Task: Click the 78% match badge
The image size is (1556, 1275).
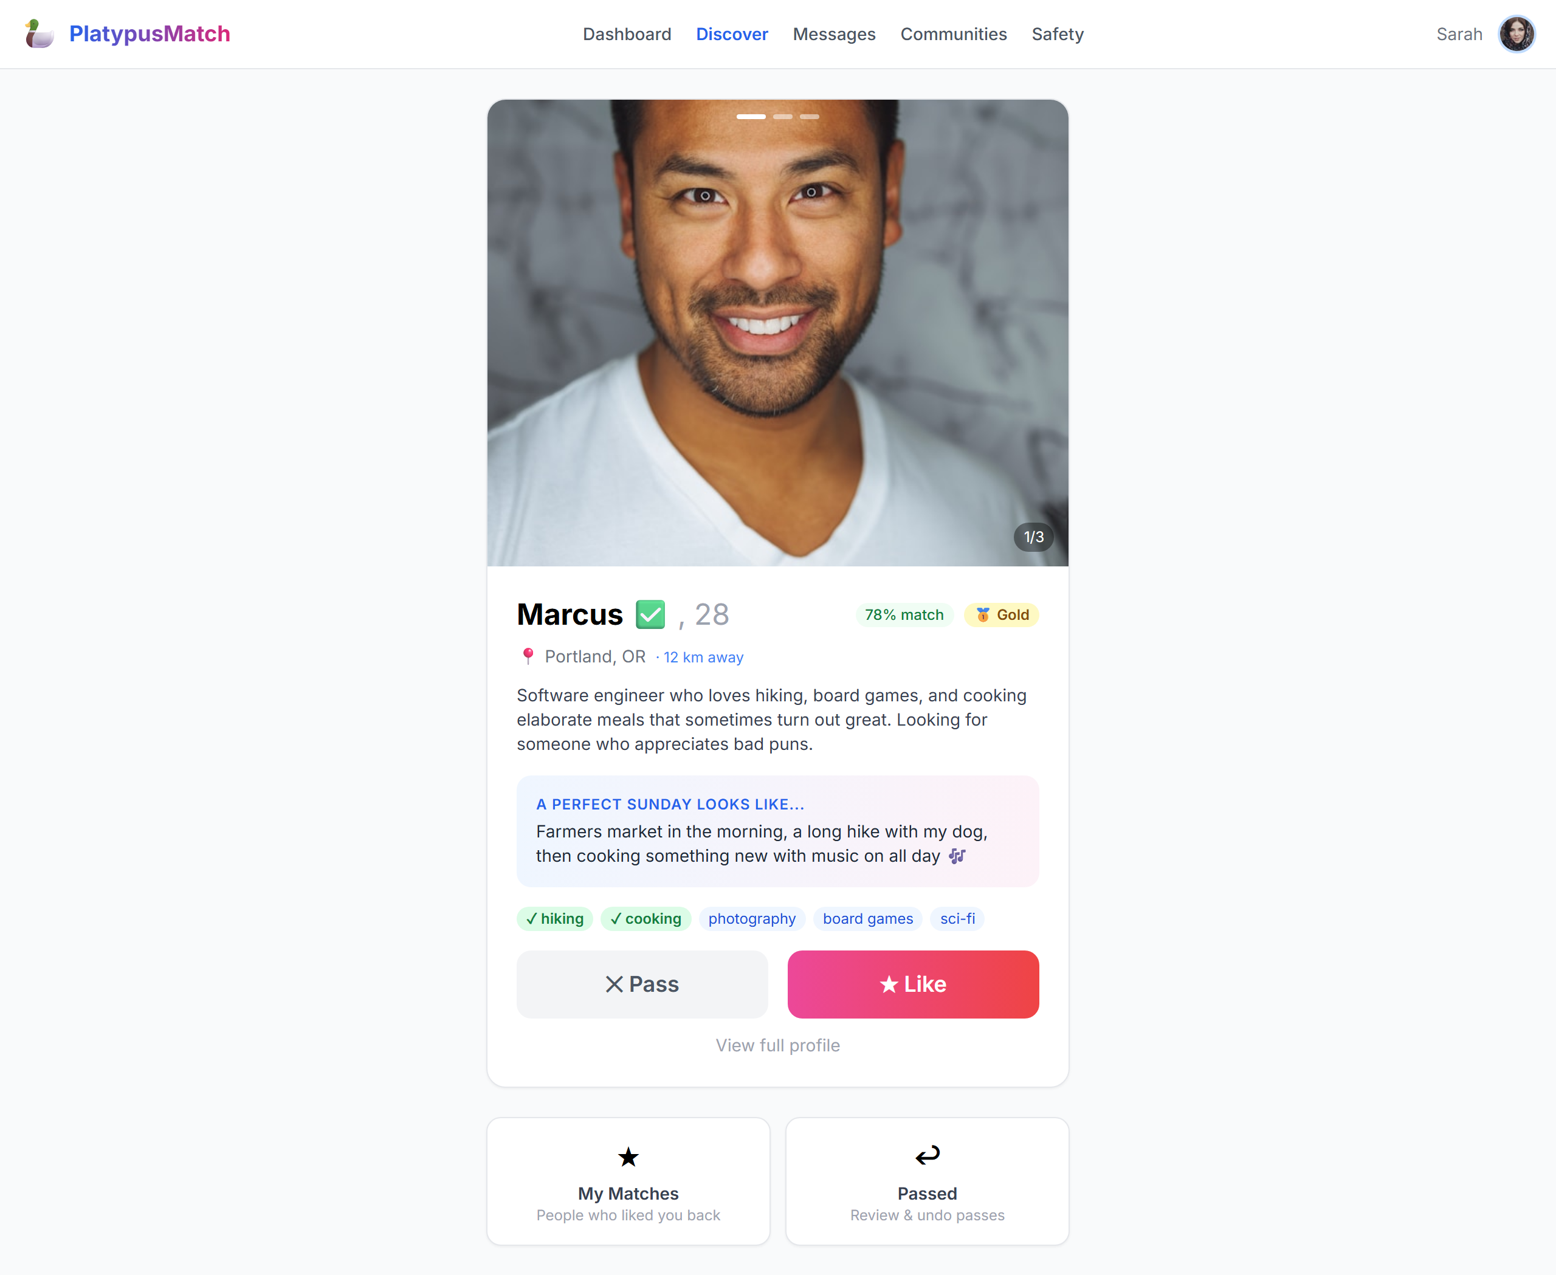Action: 904,615
